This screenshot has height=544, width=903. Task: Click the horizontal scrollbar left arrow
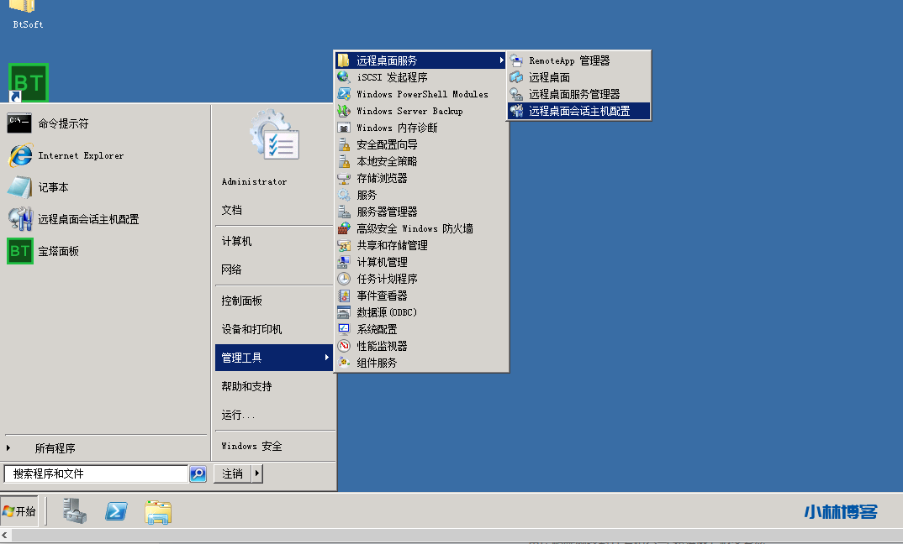pyautogui.click(x=6, y=536)
